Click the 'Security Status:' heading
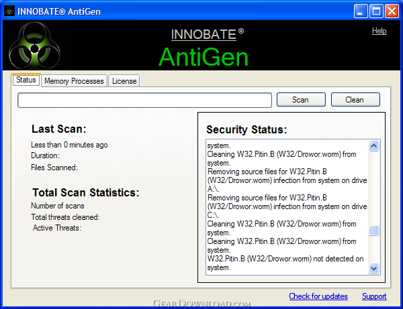403x309 pixels. tap(247, 129)
